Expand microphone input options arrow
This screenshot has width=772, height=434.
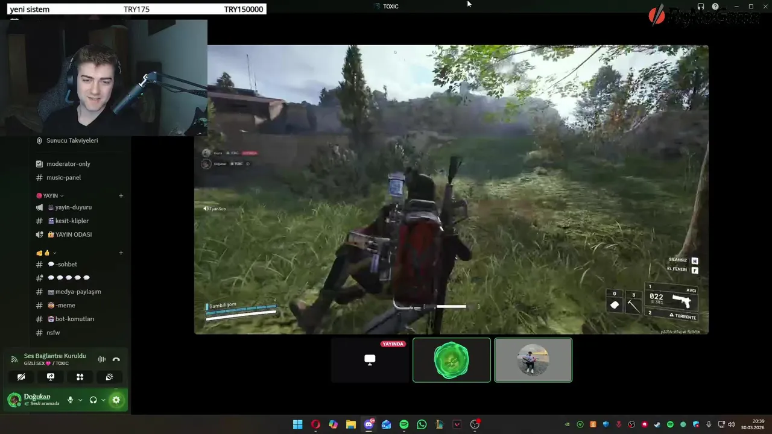[80, 400]
